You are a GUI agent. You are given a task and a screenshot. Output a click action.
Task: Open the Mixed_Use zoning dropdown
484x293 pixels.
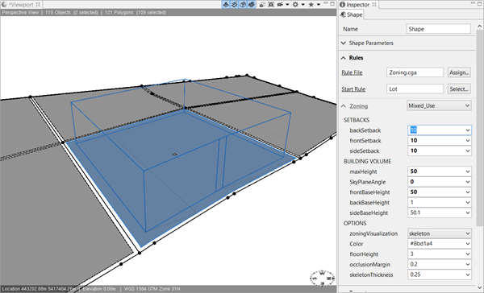[439, 105]
